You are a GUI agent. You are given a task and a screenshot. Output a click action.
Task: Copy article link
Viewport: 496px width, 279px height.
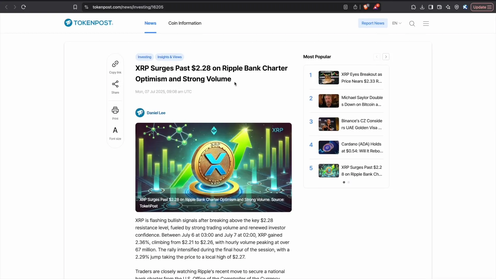tap(115, 67)
